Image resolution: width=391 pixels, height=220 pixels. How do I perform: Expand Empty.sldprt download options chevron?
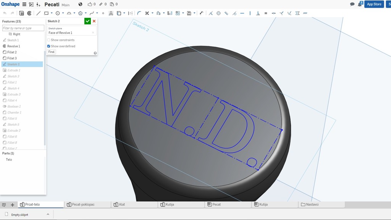click(x=48, y=214)
